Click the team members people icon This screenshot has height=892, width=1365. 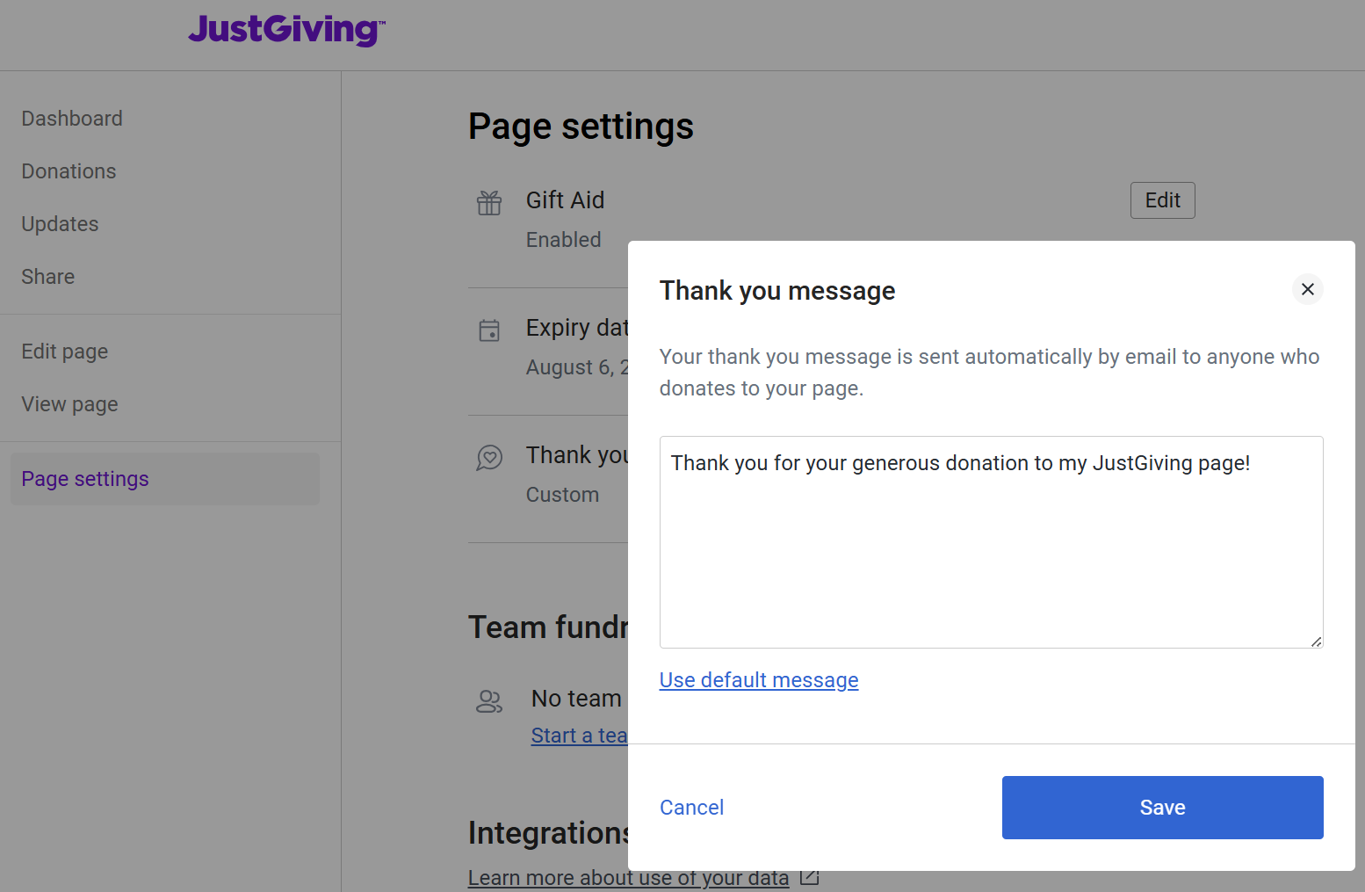489,701
